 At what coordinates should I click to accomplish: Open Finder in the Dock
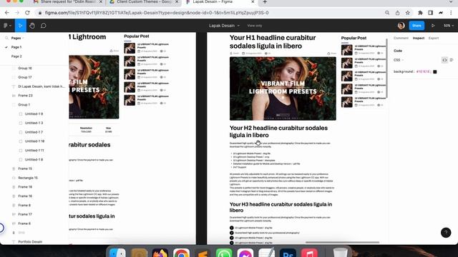[117, 253]
